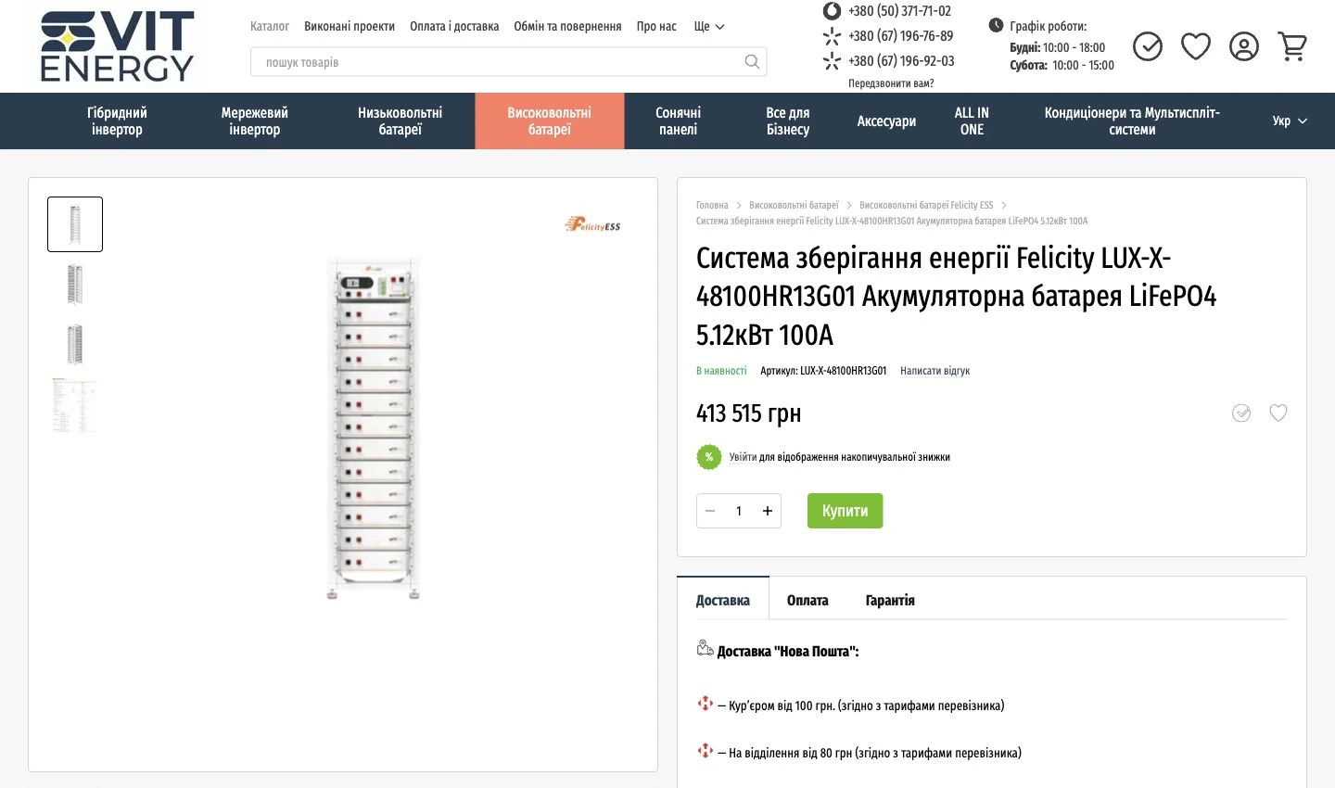Open the "Низьковольтні батареї" category
The width and height of the screenshot is (1335, 788).
pyautogui.click(x=400, y=121)
